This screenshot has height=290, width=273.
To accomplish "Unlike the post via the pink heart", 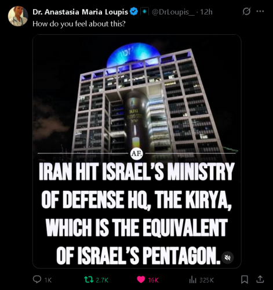I will 141,280.
